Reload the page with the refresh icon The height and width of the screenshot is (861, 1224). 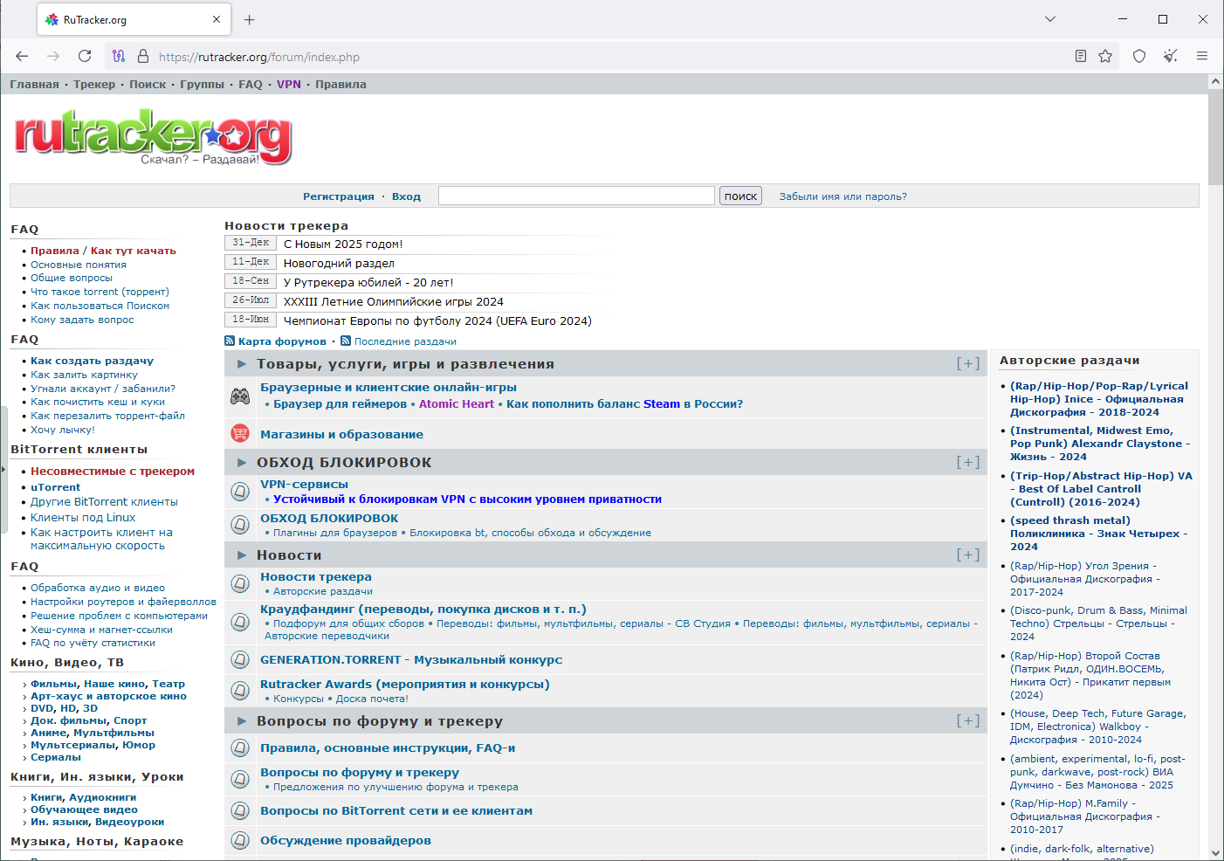[x=85, y=56]
